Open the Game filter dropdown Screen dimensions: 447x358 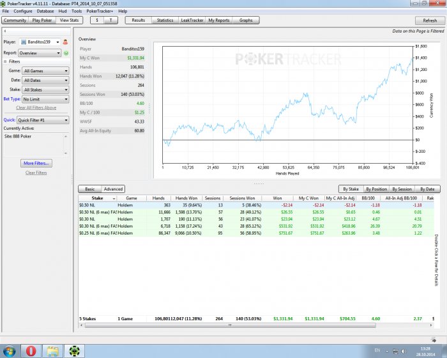(45, 71)
